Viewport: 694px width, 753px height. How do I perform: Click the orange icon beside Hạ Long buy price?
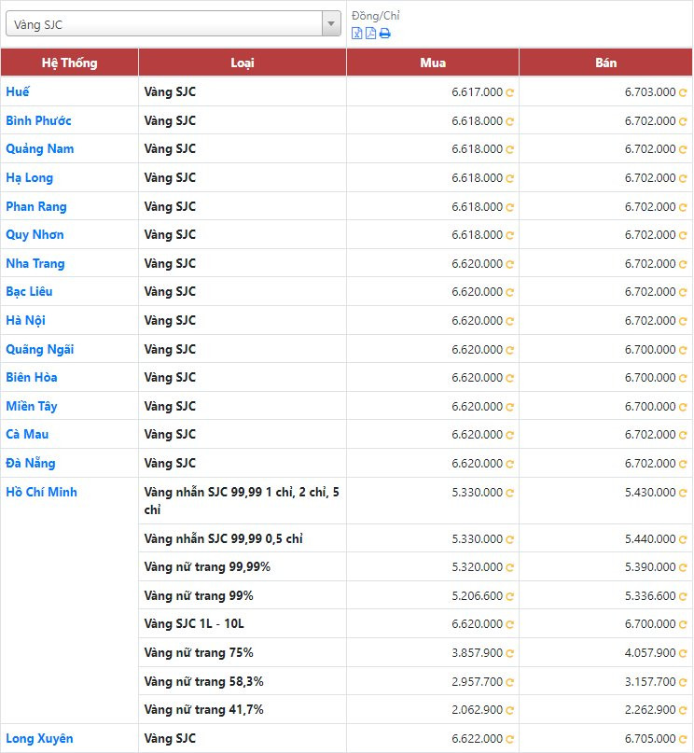point(509,178)
